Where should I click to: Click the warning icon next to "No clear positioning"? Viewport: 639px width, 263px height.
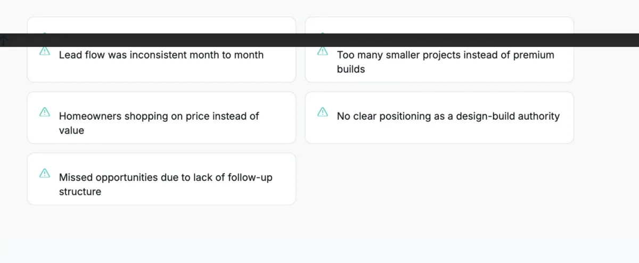click(323, 112)
